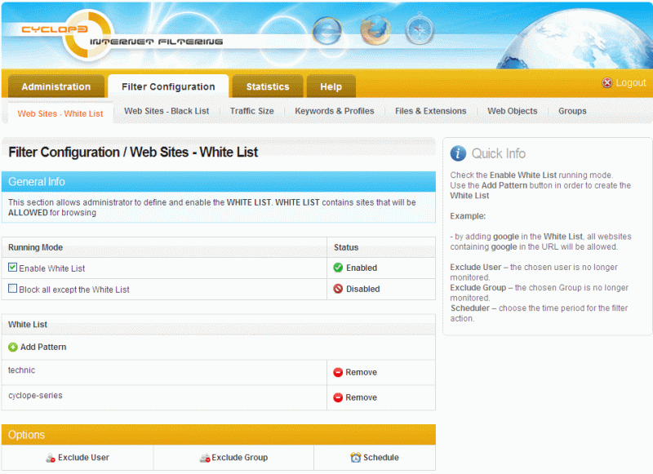This screenshot has width=653, height=474.
Task: Click the blue Quick Info icon
Action: pos(459,153)
